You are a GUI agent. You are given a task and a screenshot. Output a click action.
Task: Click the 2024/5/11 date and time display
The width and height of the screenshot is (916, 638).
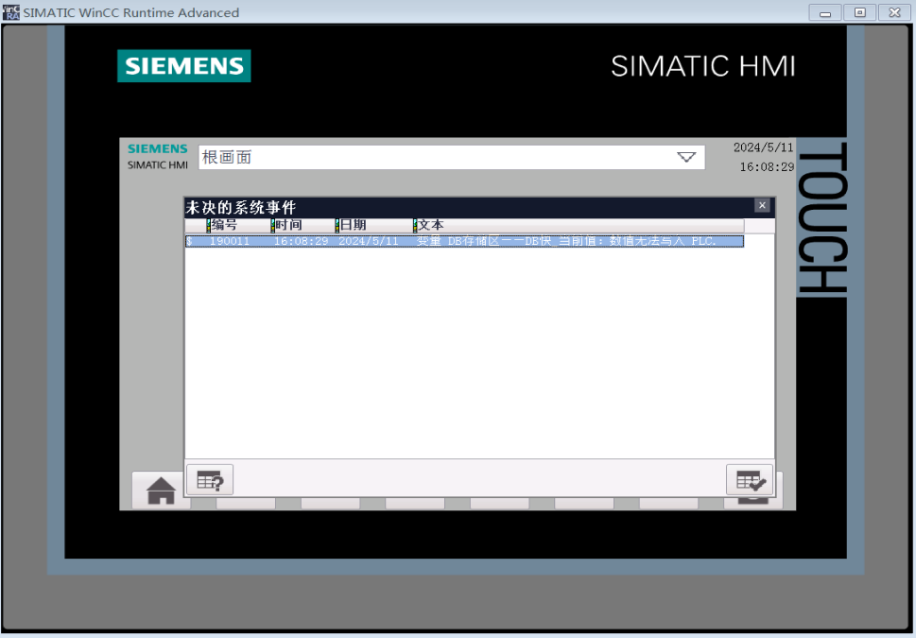(764, 157)
